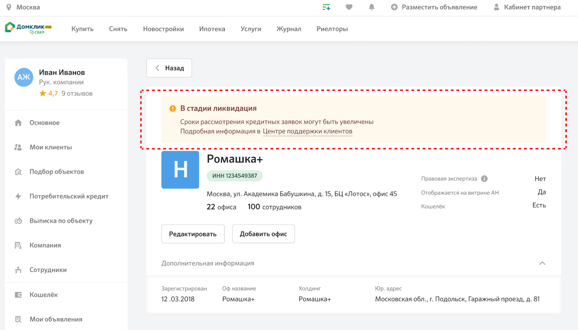Image resolution: width=578 pixels, height=330 pixels.
Task: Click the people icon beside Мои клиенты
Action: click(18, 147)
